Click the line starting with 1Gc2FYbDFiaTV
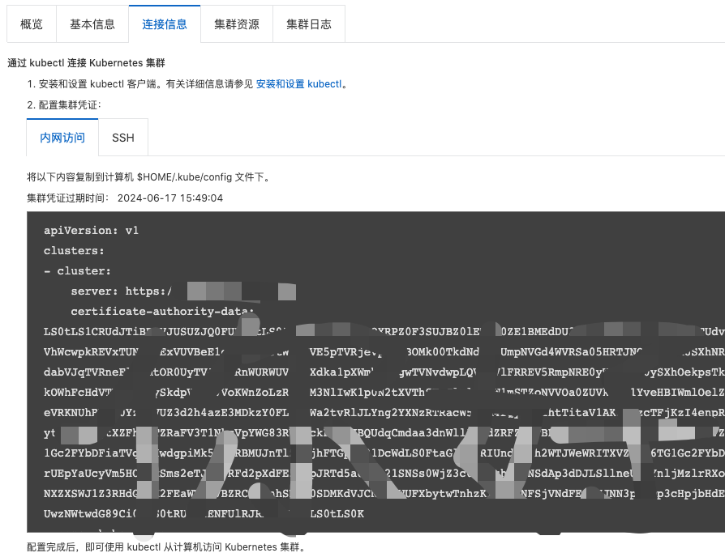Image resolution: width=725 pixels, height=557 pixels. click(384, 453)
